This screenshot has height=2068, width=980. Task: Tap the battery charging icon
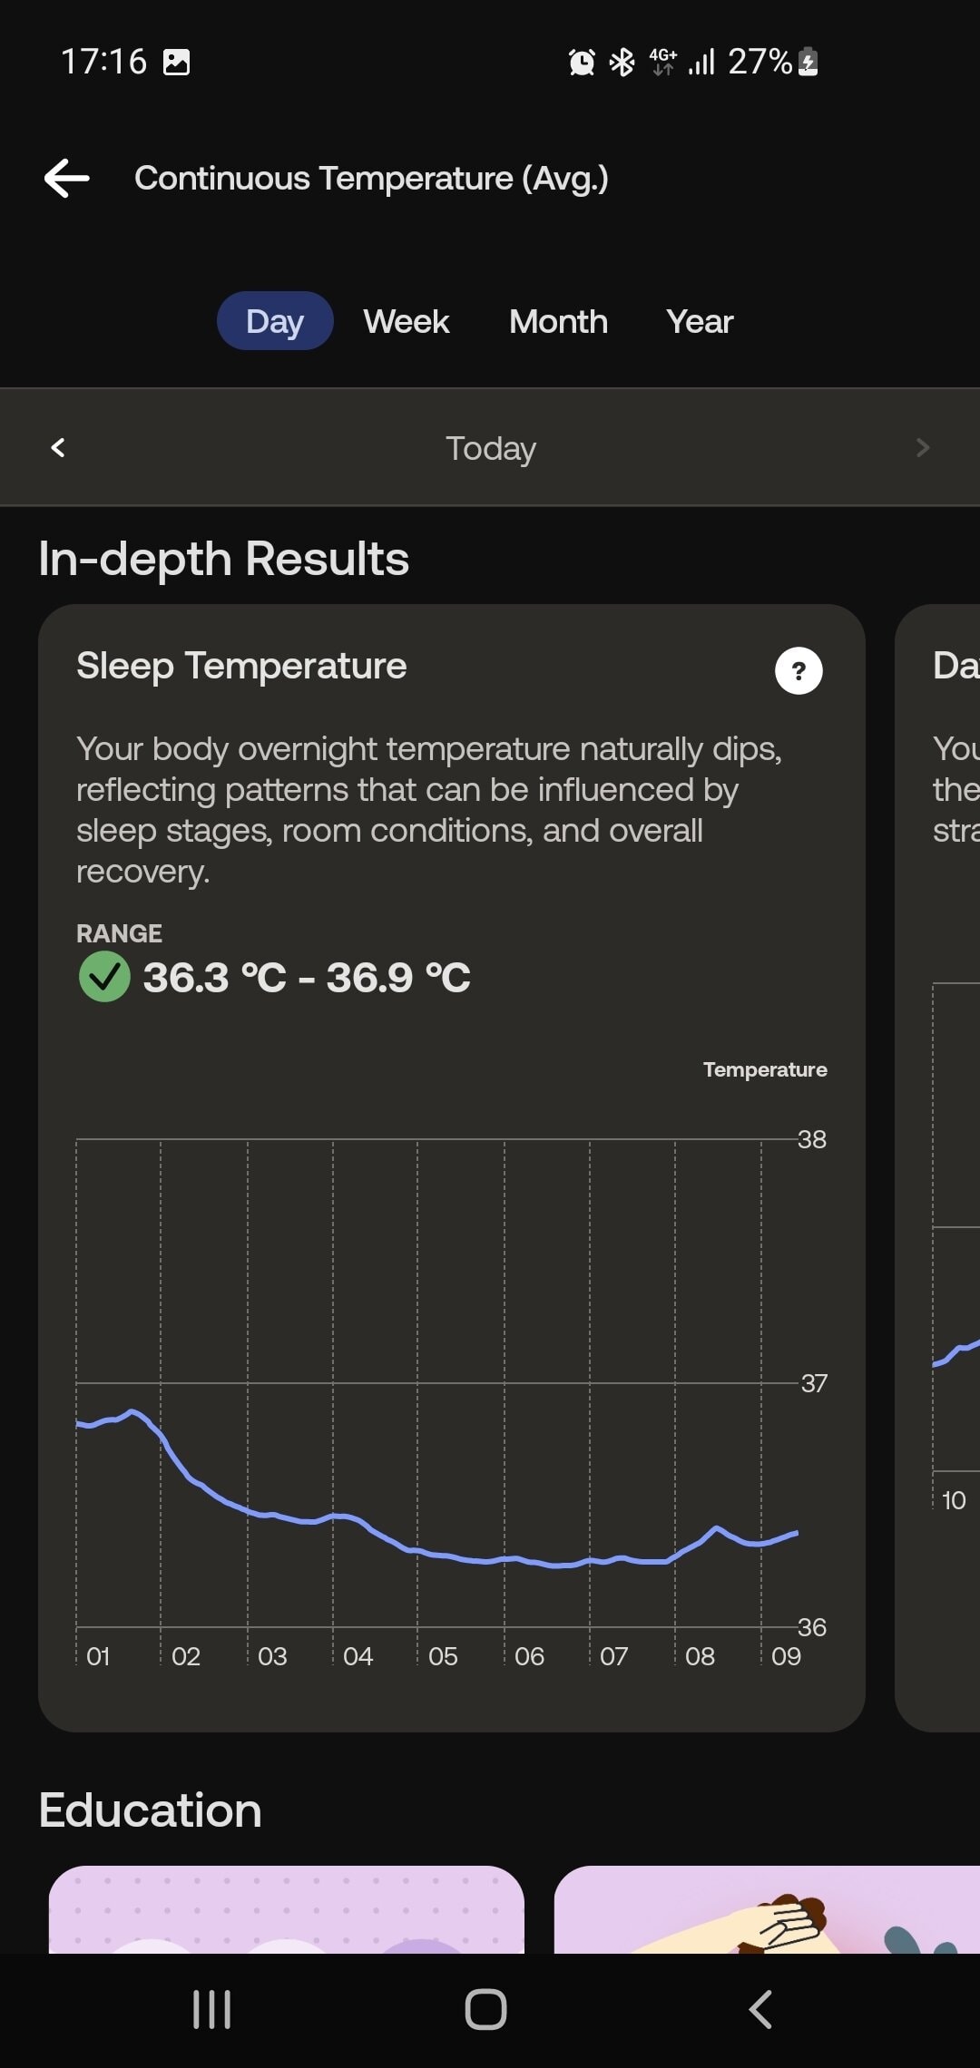click(808, 62)
